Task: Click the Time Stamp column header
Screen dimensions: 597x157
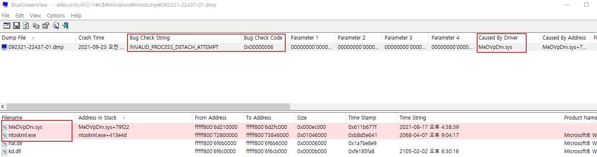Action: tap(371, 117)
